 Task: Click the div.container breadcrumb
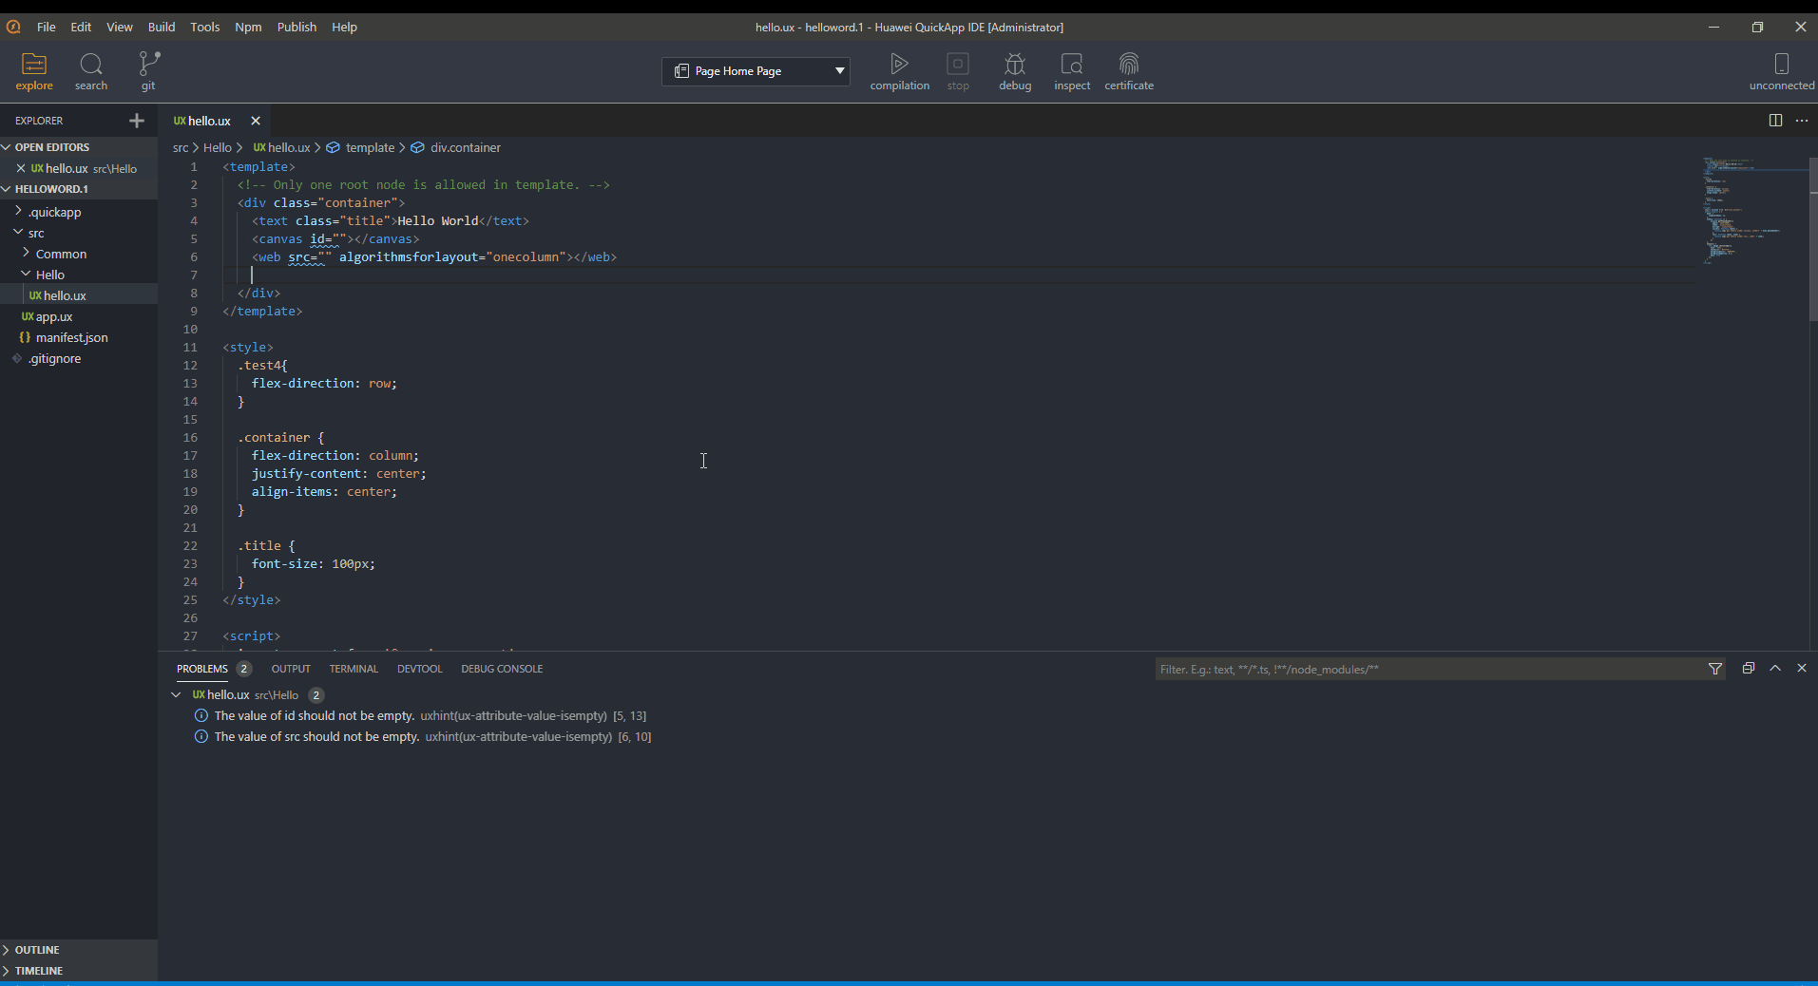465,147
